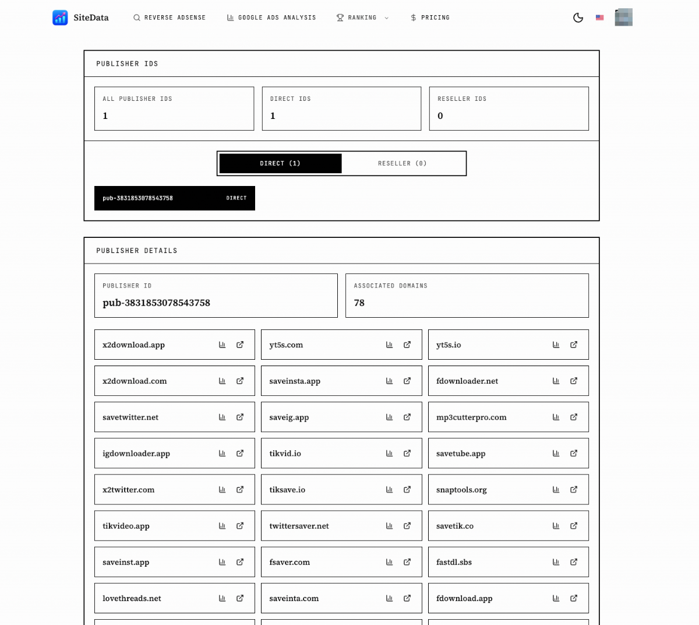Click the All Publisher IDs card
The width and height of the screenshot is (699, 625).
tap(174, 108)
